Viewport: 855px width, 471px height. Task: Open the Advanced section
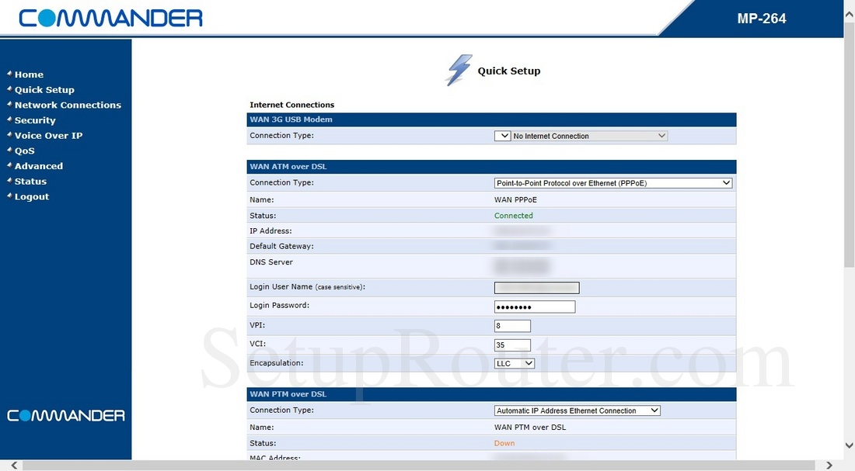click(38, 165)
